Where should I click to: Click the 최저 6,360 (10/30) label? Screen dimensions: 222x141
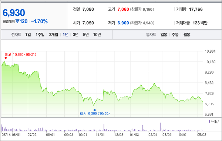click(x=95, y=113)
